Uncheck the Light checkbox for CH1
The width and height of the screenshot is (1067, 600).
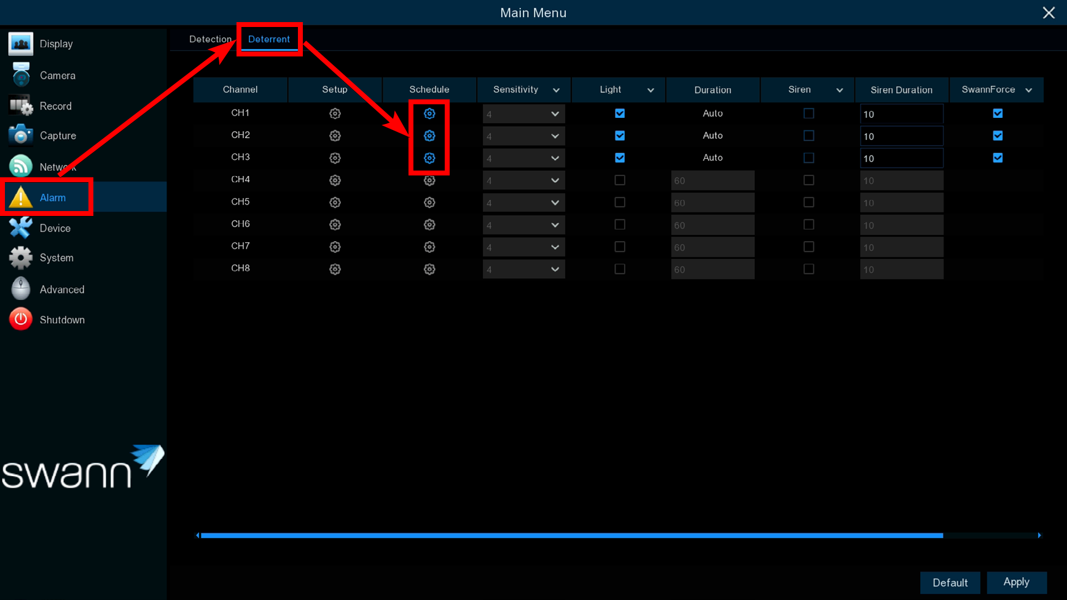pyautogui.click(x=620, y=113)
